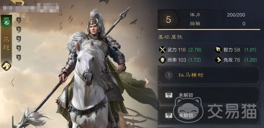Select the cavalry horse-head troop icon
This screenshot has height=128, width=264.
click(x=6, y=66)
